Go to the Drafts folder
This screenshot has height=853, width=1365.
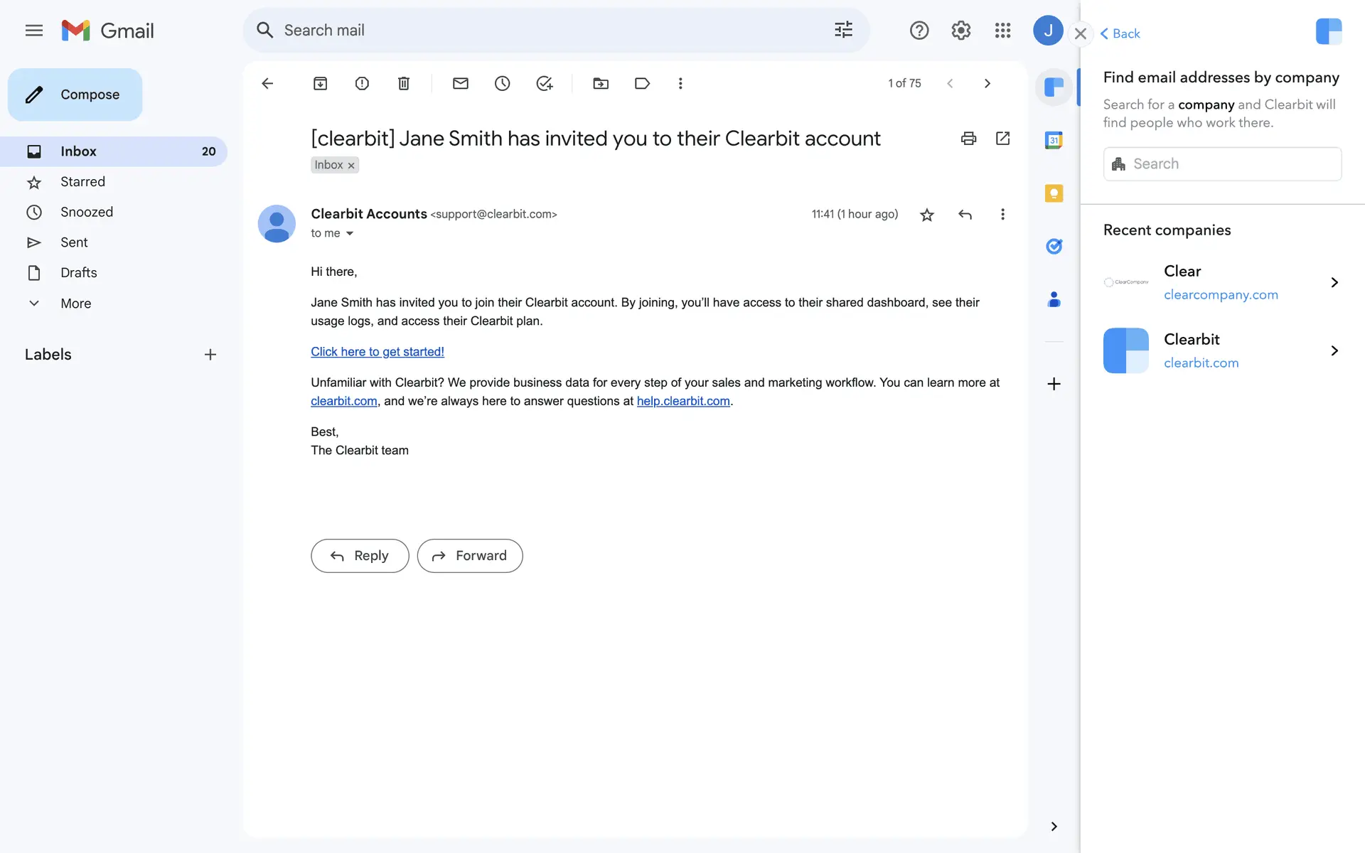[x=78, y=273]
